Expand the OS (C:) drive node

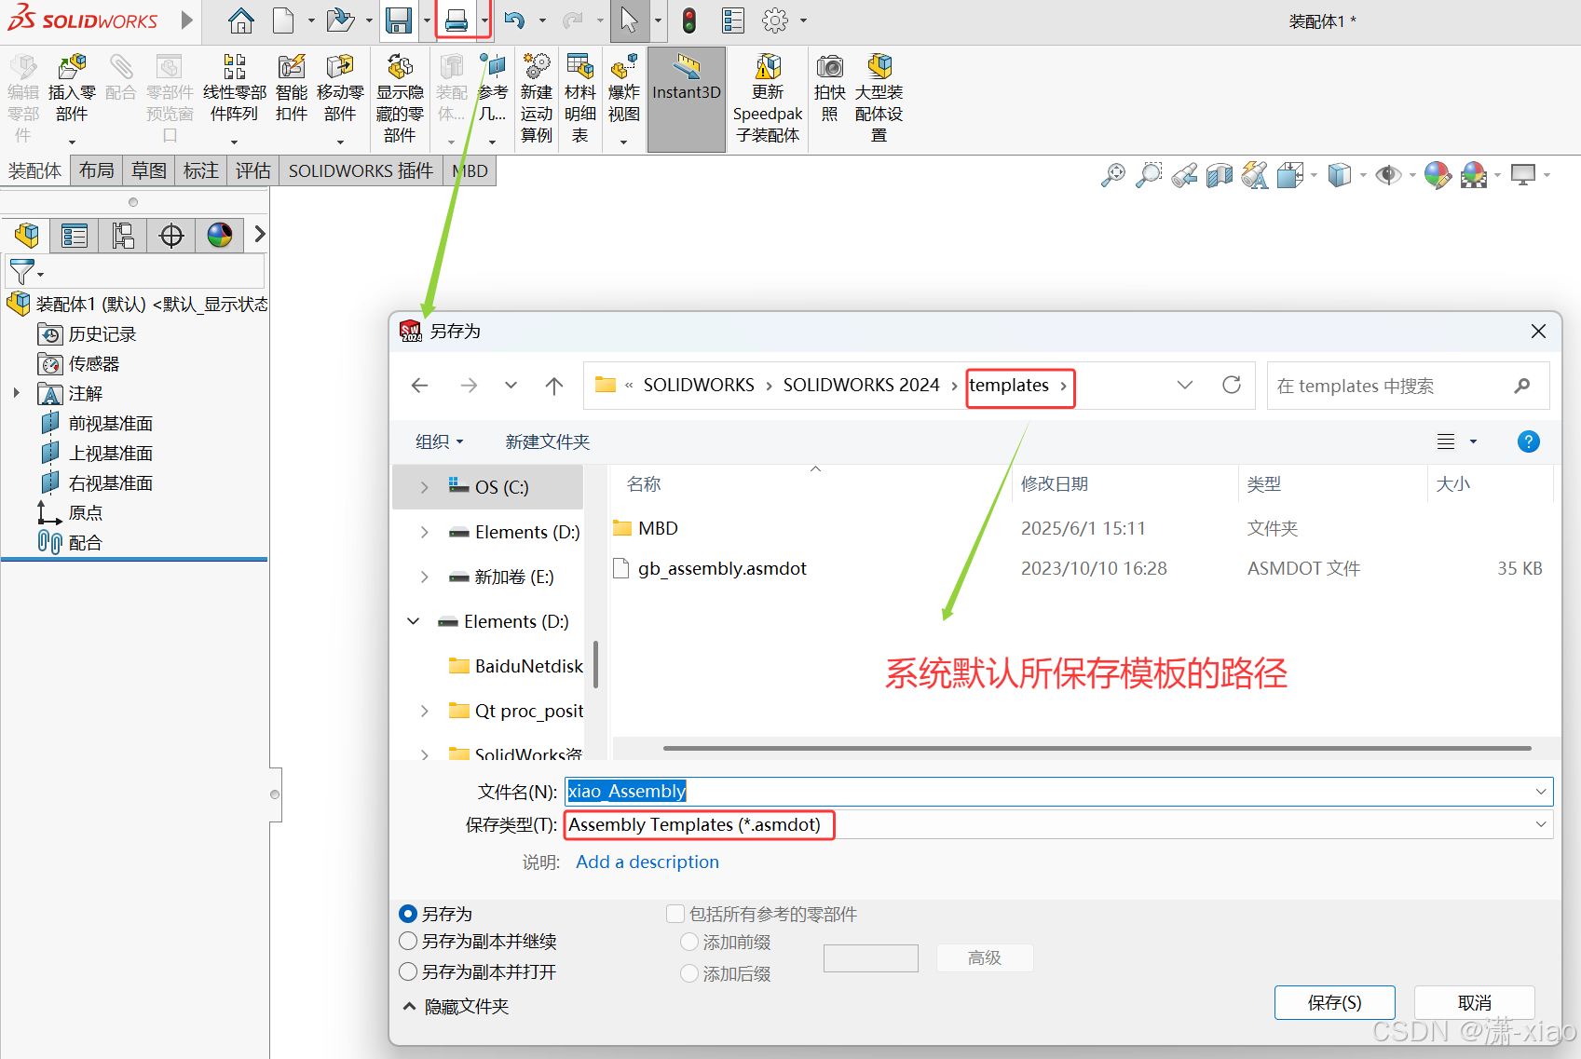(x=425, y=487)
